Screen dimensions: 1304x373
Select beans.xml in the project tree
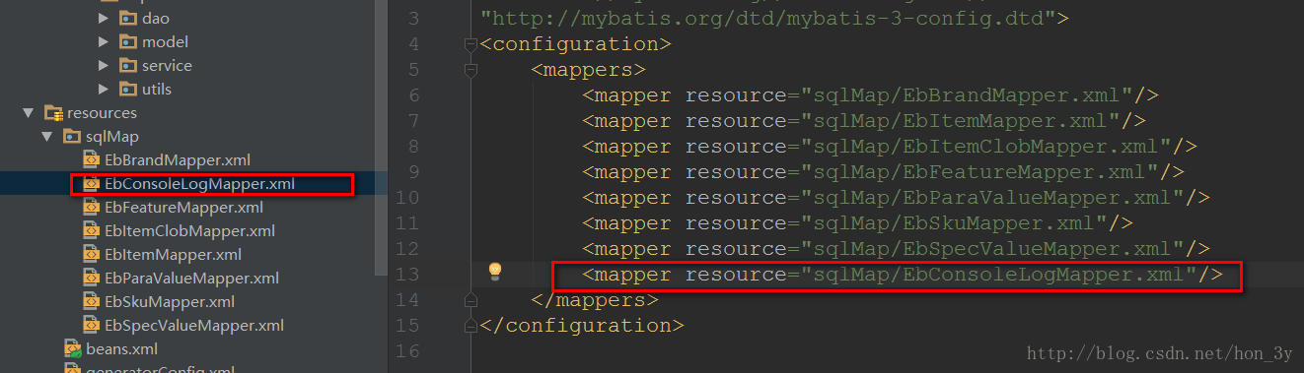(x=121, y=348)
